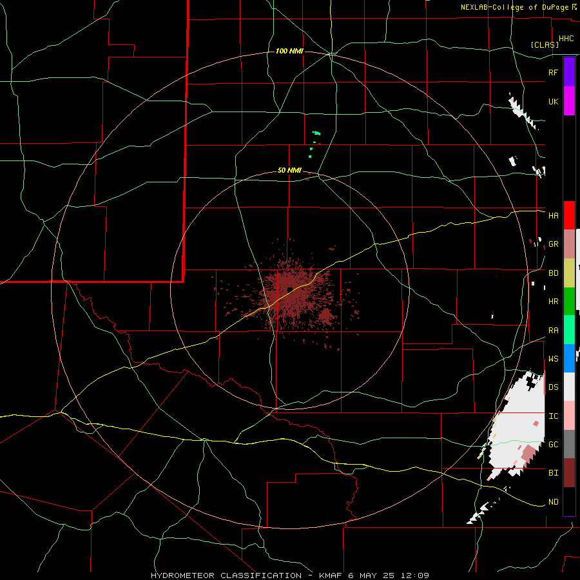
Task: Click the "DS" legend label
Action: pyautogui.click(x=553, y=387)
